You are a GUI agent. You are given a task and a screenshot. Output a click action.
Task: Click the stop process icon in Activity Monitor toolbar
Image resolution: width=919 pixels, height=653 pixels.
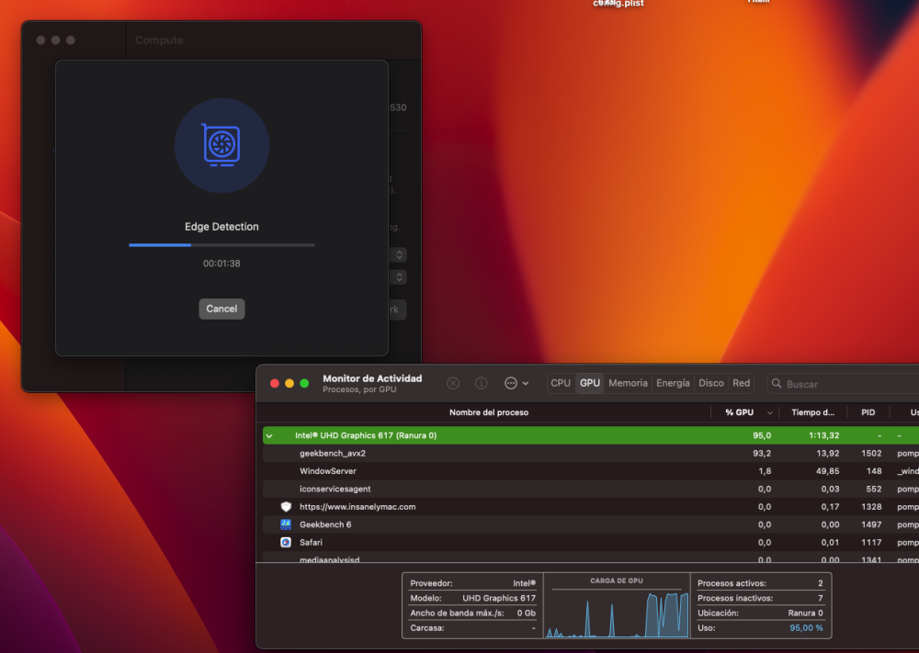coord(453,383)
